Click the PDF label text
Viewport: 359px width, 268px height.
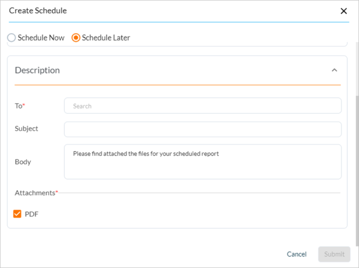coord(32,214)
